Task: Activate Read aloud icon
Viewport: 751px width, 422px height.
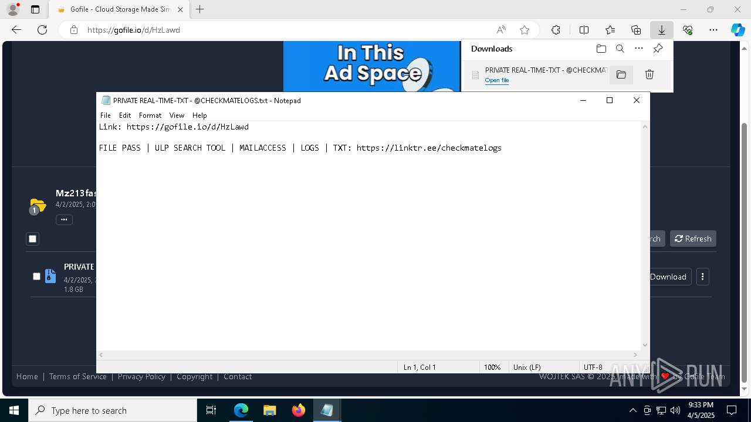Action: click(501, 30)
